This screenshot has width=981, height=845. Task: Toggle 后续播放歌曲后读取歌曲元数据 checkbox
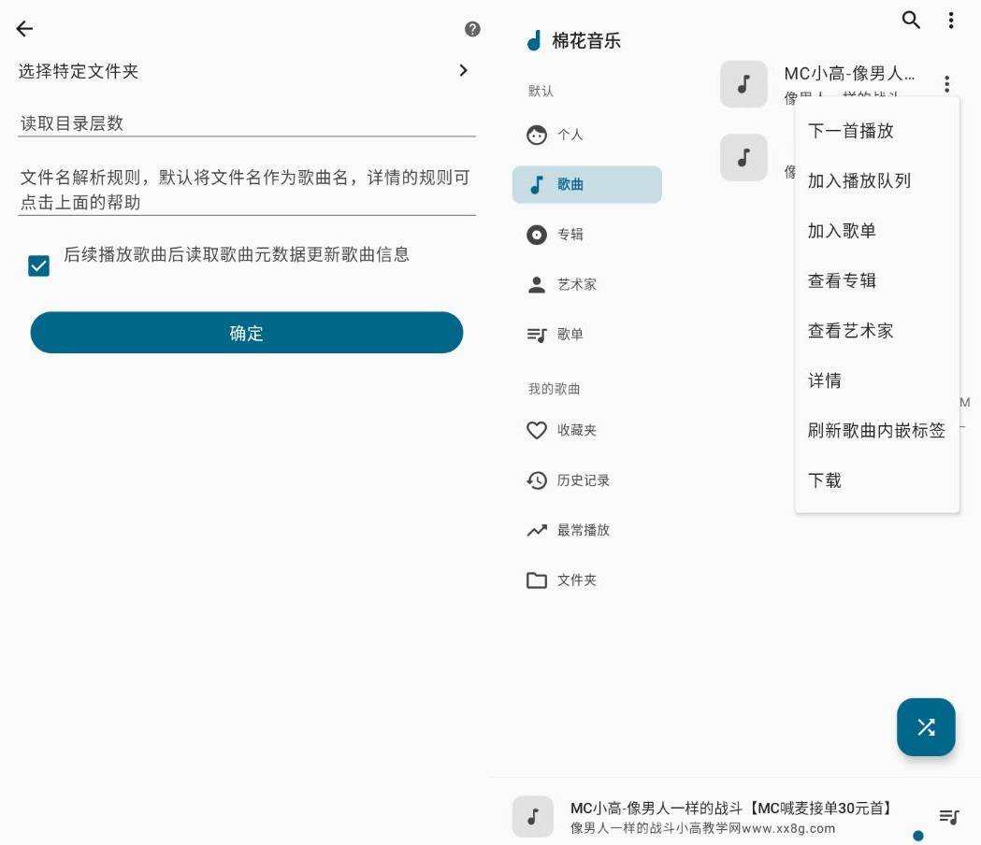[x=38, y=265]
